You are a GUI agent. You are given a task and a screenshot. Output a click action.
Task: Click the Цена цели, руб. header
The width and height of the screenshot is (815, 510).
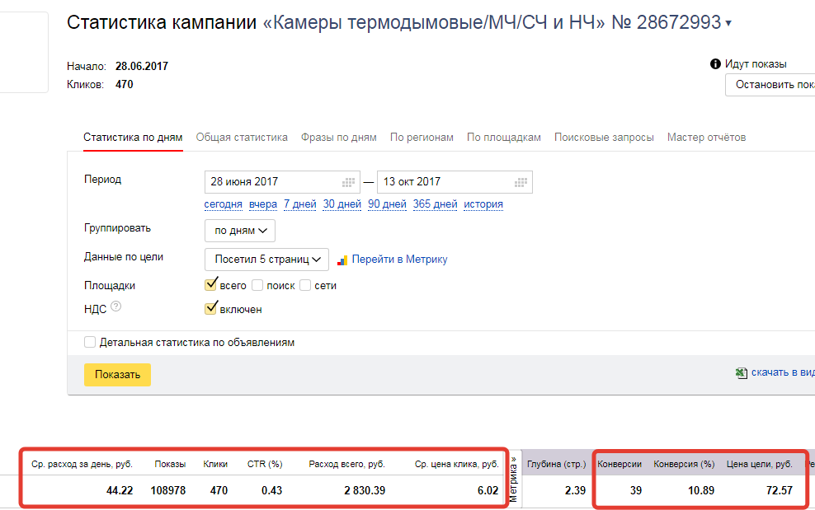pyautogui.click(x=760, y=465)
